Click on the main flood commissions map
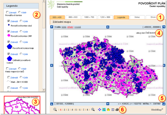Viewport: 167px width, 115px height. click(108, 66)
